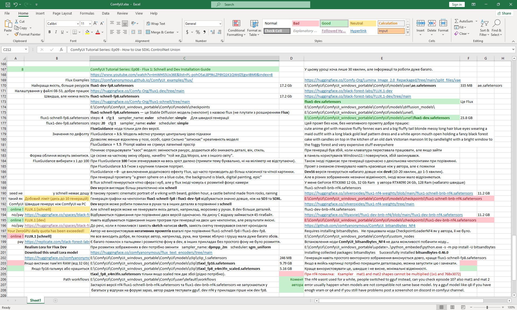Image resolution: width=517 pixels, height=310 pixels.
Task: Click the zoom slider in status bar
Action: [x=487, y=307]
